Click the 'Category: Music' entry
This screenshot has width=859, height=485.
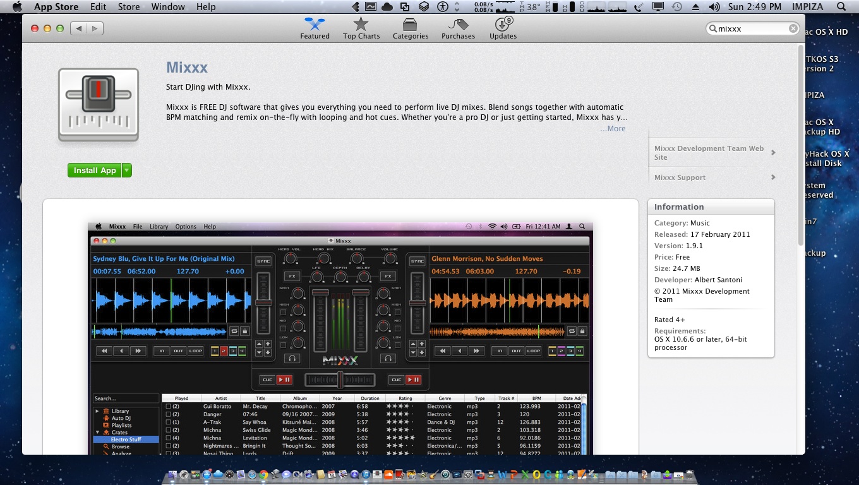click(x=682, y=223)
